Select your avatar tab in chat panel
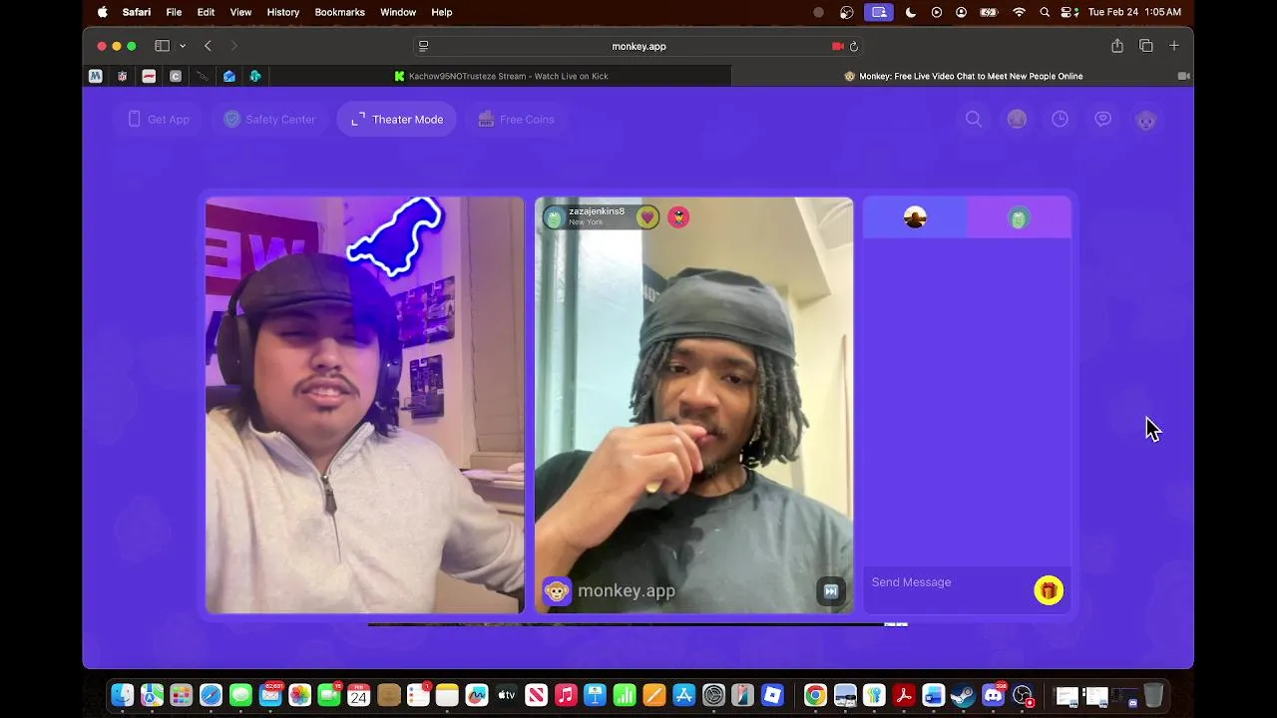Screen dimensions: 1277x718 coord(915,217)
